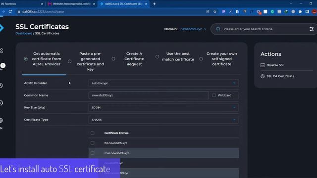Close the Websites trendexpressltd.com browser tab
The width and height of the screenshot is (317, 178).
point(94,4)
